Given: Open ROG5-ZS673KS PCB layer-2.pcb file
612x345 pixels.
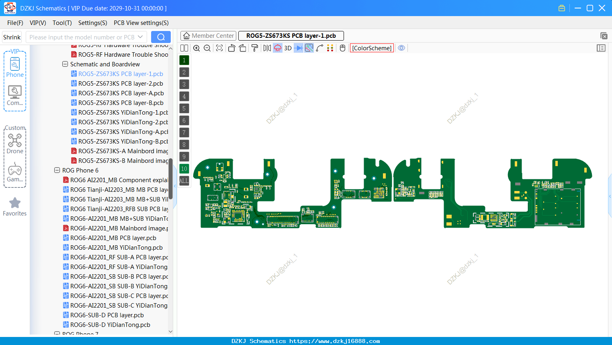Looking at the screenshot, I should click(121, 84).
